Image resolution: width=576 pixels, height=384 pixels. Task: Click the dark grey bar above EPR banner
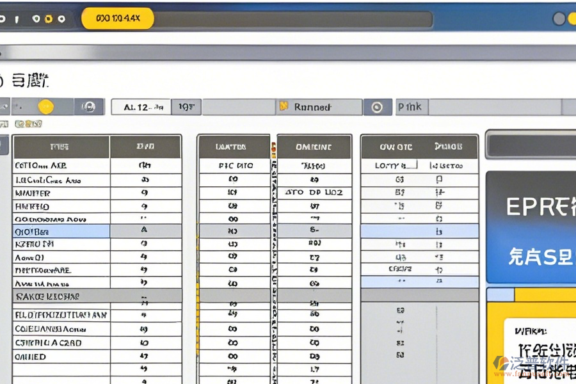tap(531, 145)
